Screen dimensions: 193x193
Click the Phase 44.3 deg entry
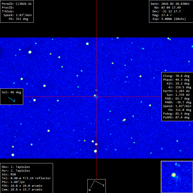(176, 80)
